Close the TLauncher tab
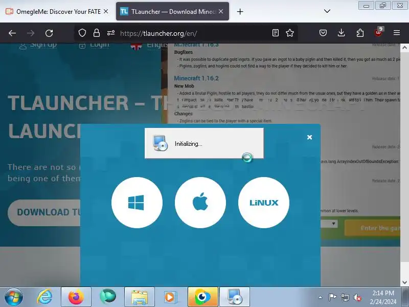Image resolution: width=409 pixels, height=307 pixels. tap(221, 11)
